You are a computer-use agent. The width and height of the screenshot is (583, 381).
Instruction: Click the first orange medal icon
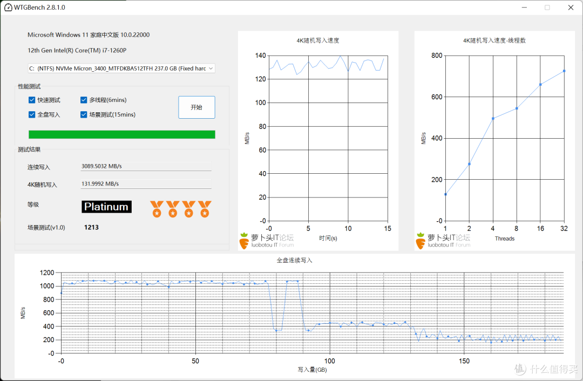[x=157, y=209]
